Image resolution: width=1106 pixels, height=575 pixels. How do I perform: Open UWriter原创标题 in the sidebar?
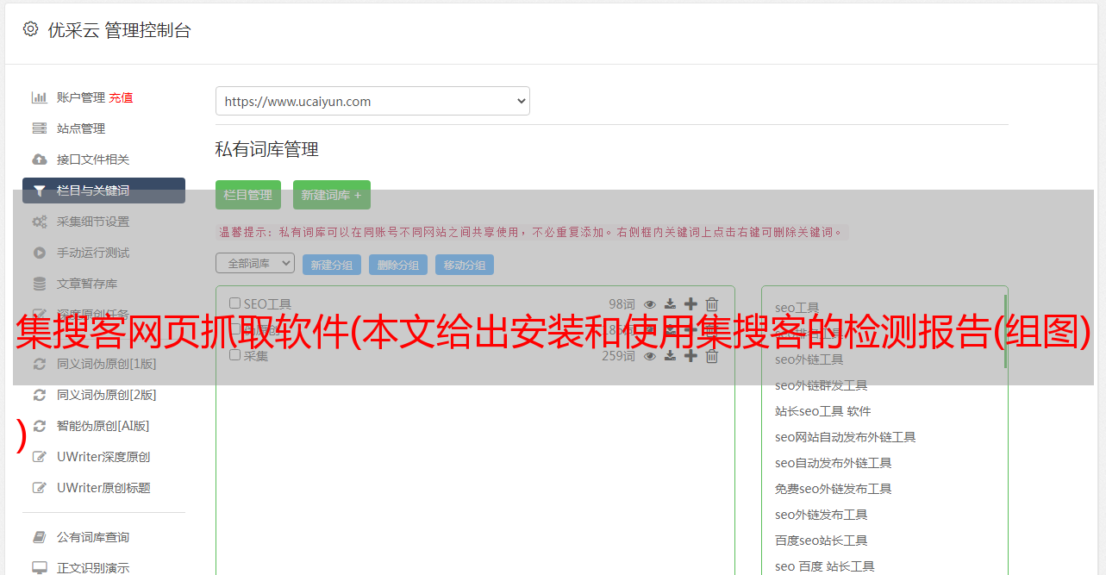pyautogui.click(x=103, y=488)
